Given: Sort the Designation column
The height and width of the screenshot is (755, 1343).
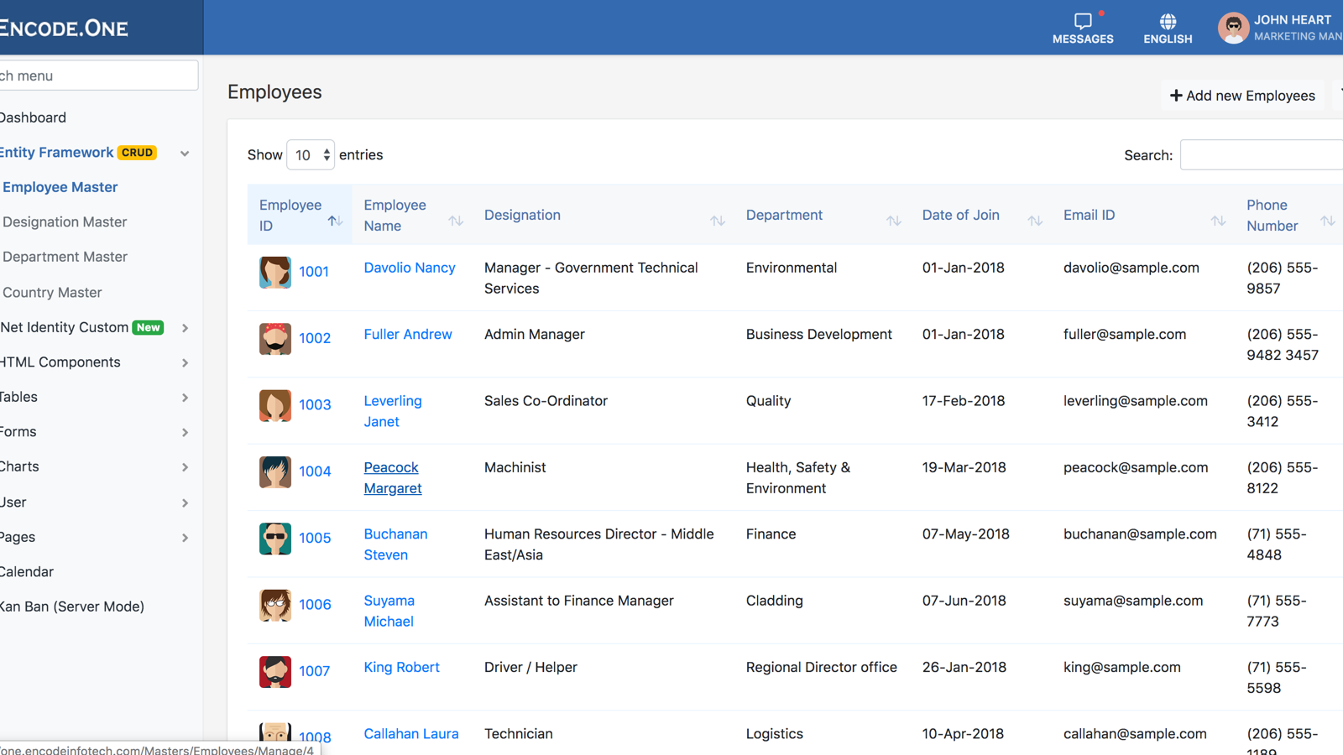Looking at the screenshot, I should coord(718,221).
